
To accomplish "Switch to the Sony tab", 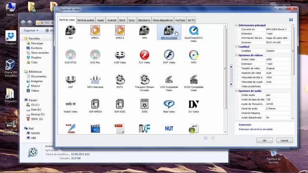I will click(131, 20).
